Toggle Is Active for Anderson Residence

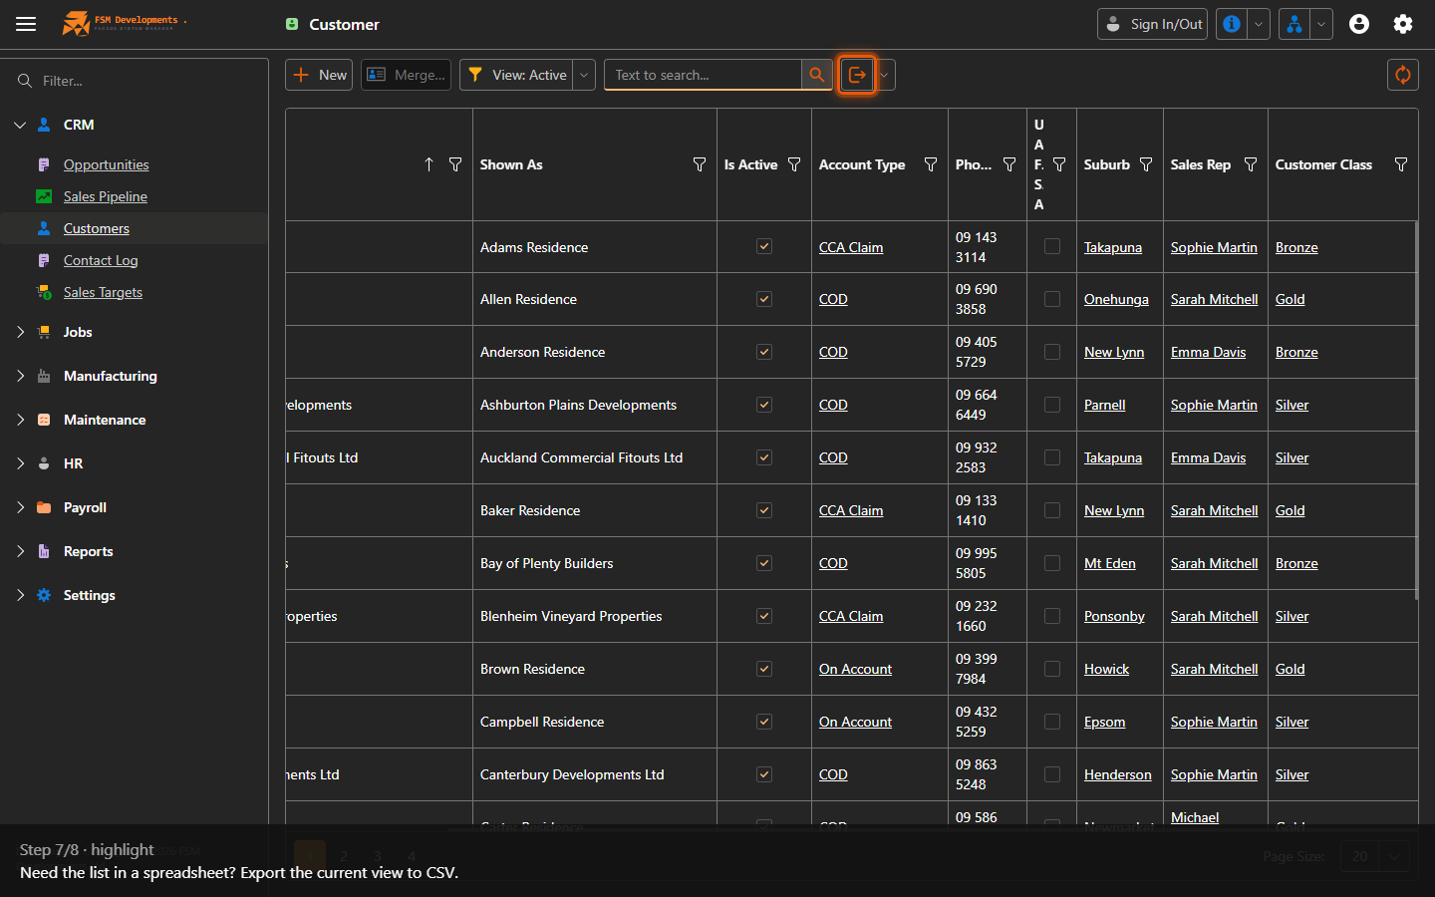click(x=764, y=352)
